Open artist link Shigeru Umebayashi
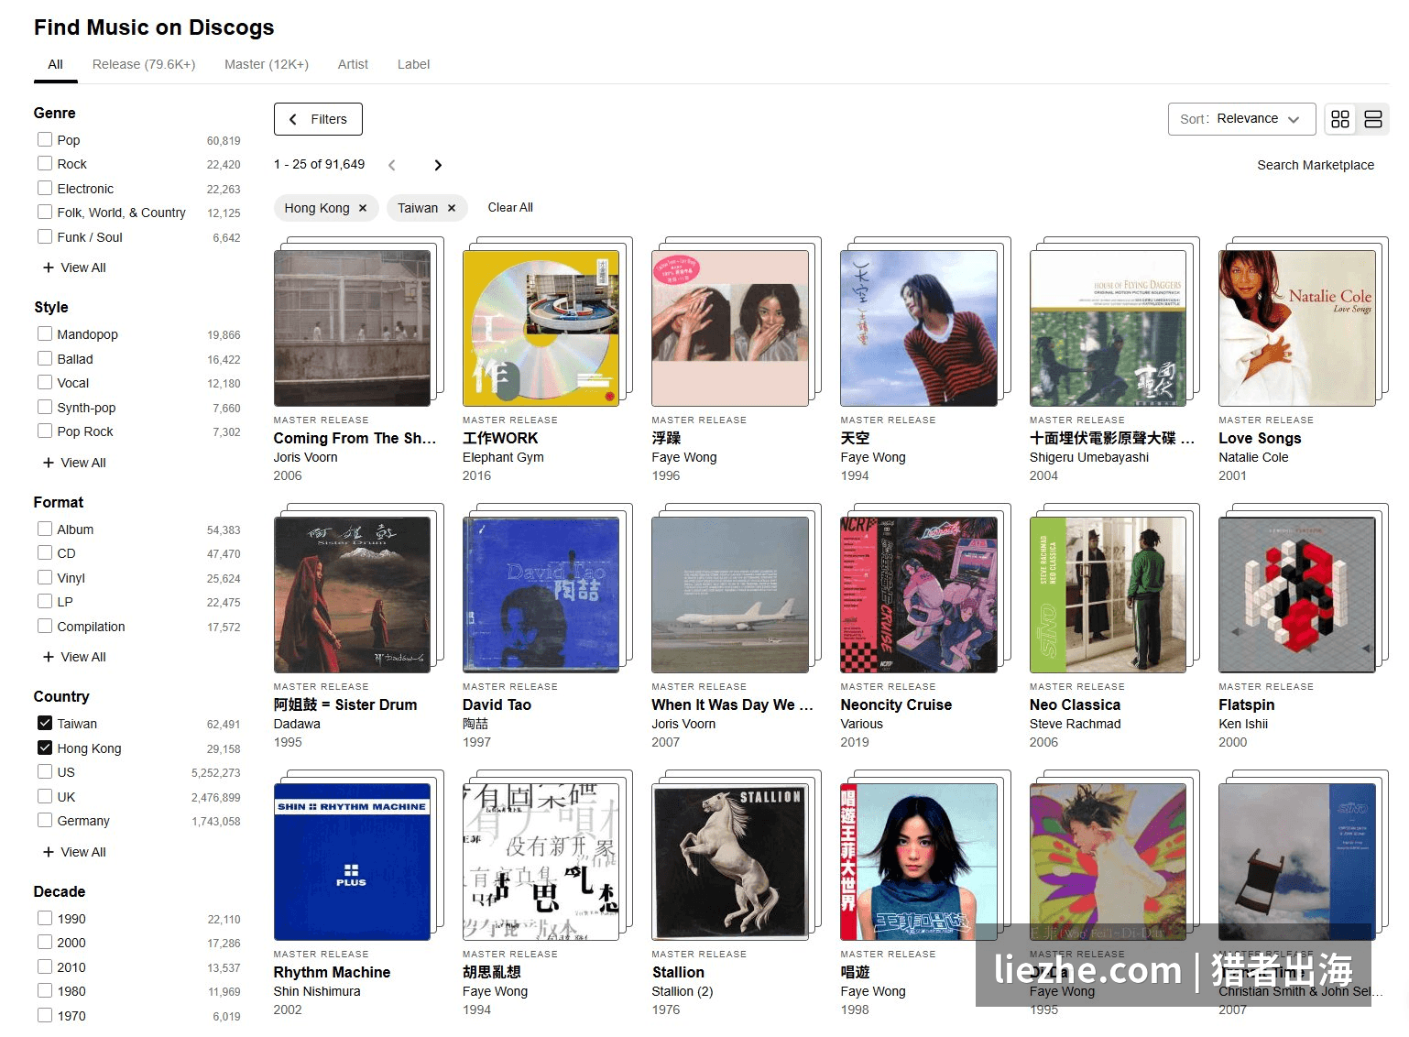1409x1037 pixels. tap(1089, 457)
